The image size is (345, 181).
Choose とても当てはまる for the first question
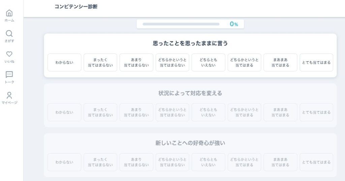click(x=316, y=62)
